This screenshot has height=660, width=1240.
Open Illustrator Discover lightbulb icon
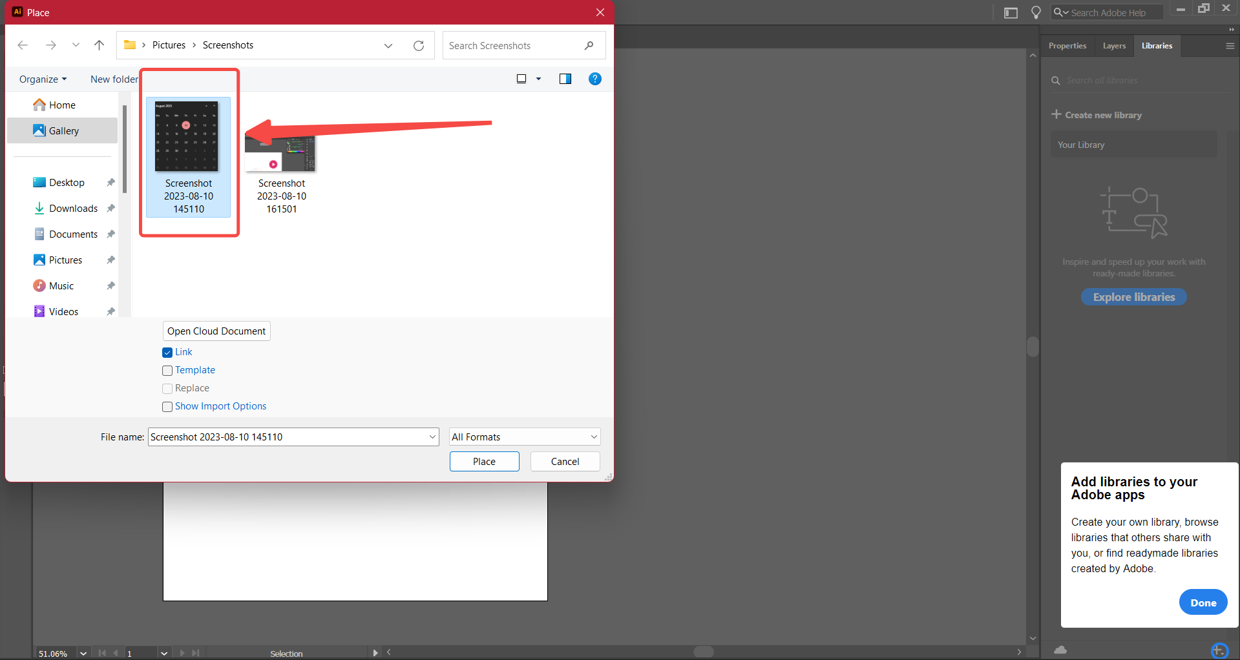pos(1036,12)
